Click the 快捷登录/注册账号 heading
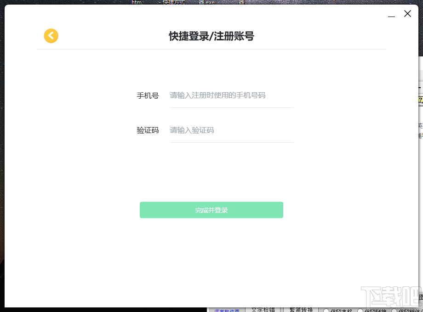The height and width of the screenshot is (312, 423). (x=211, y=36)
